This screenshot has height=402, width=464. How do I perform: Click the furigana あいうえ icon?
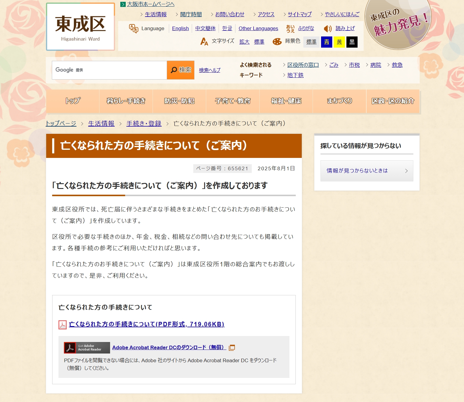[290, 29]
